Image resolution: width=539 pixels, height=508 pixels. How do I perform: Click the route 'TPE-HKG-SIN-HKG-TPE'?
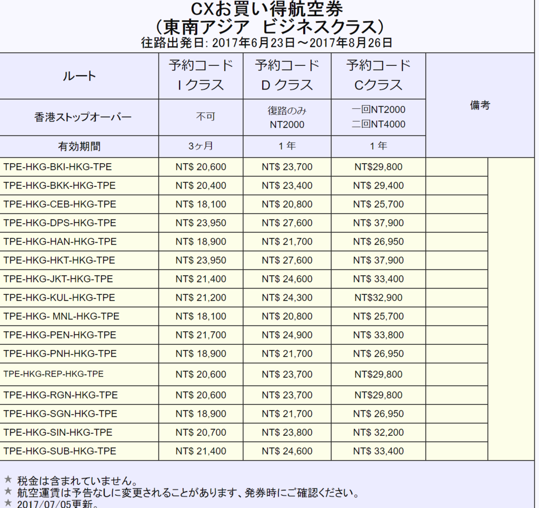coord(58,432)
